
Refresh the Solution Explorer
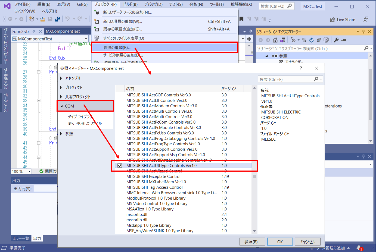coord(311,40)
